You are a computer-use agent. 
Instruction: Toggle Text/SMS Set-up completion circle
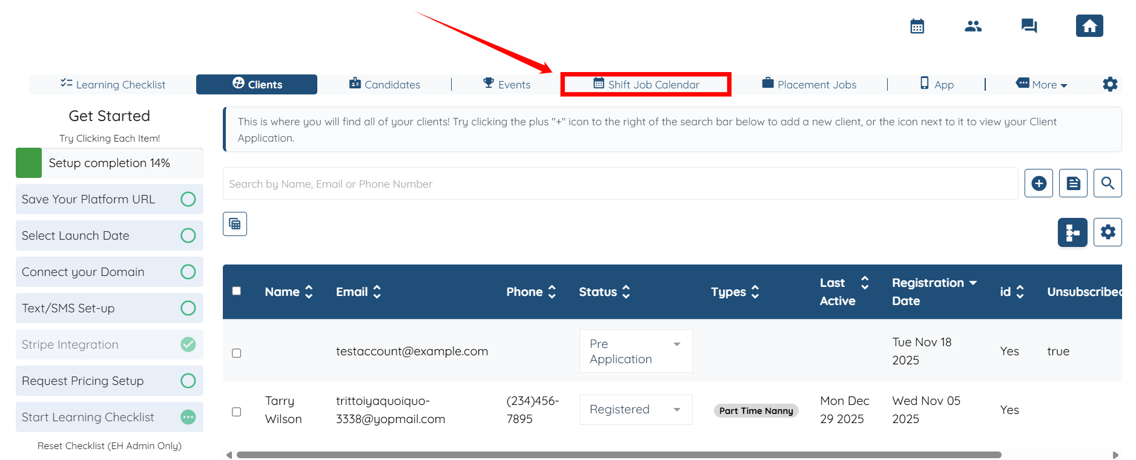188,308
